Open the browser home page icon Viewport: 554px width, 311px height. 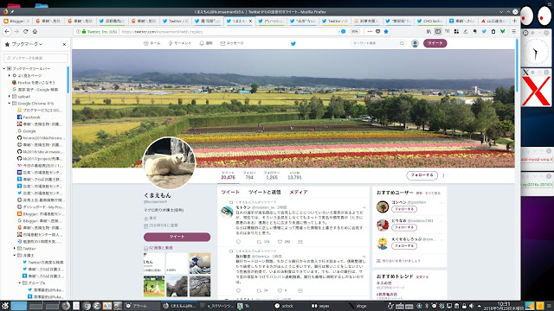35,31
